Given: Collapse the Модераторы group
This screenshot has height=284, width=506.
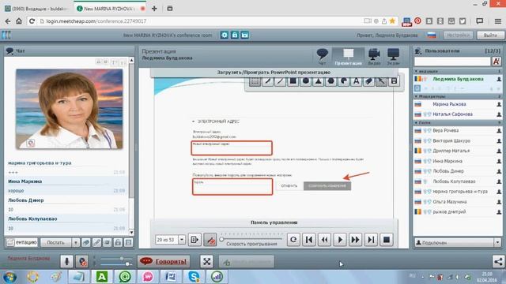Looking at the screenshot, I should pos(416,96).
